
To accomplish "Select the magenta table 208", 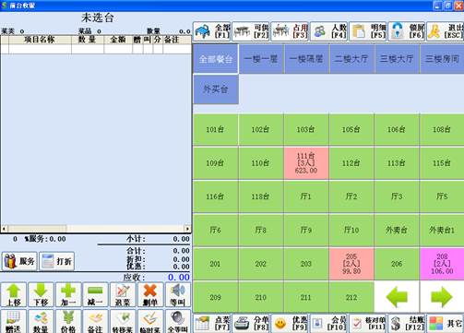I will click(x=442, y=264).
